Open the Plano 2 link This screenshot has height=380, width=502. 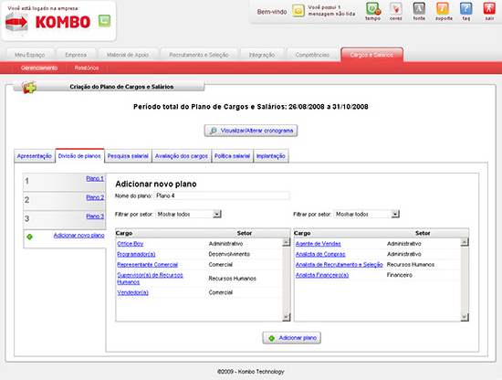click(x=95, y=197)
